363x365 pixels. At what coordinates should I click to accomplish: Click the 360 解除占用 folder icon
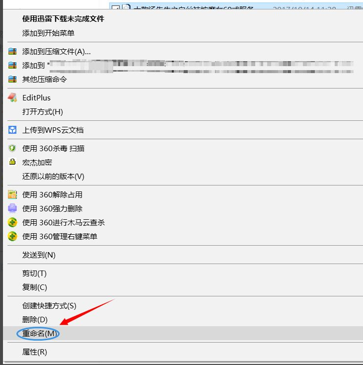click(x=12, y=194)
